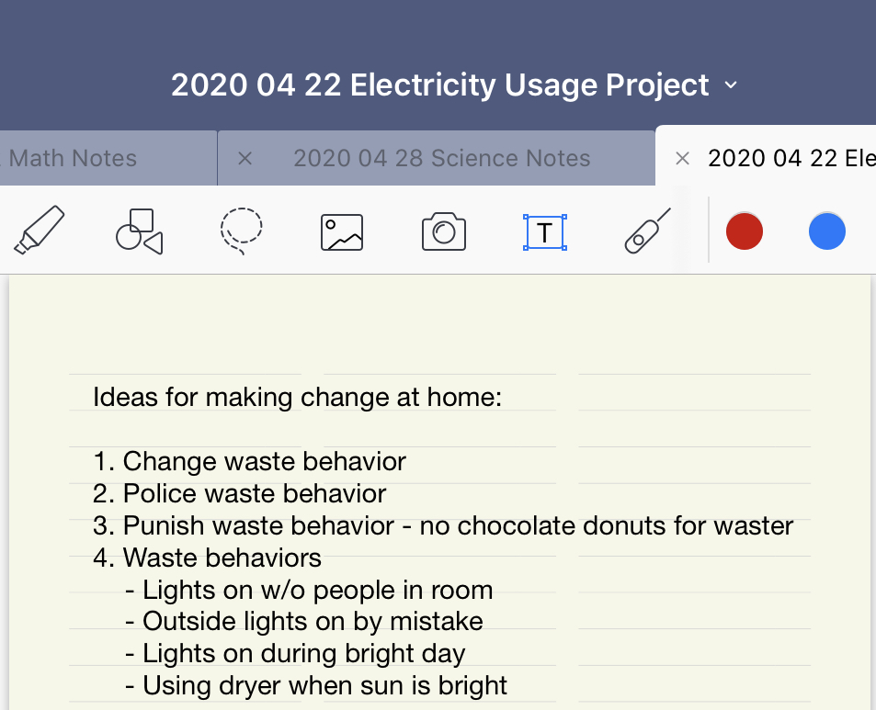Select the text box tool
This screenshot has width=876, height=710.
pyautogui.click(x=545, y=232)
